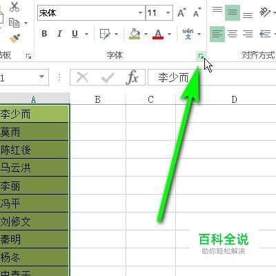
Task: Toggle Bold formatting
Action: (44, 34)
